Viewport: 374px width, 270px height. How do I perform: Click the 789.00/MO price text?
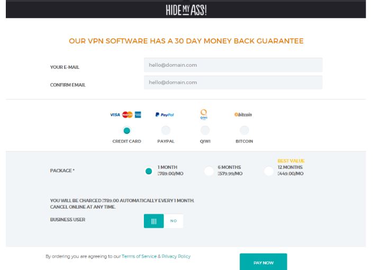[170, 174]
